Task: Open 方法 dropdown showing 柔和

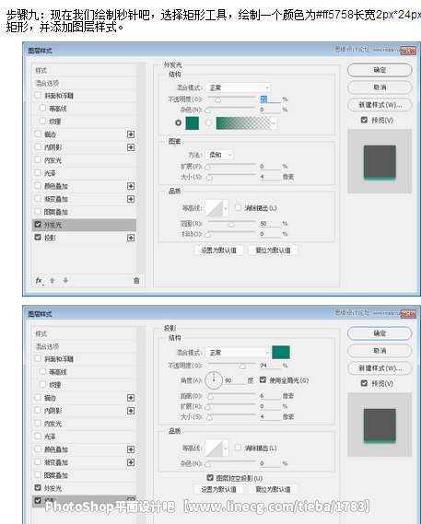Action: 219,155
